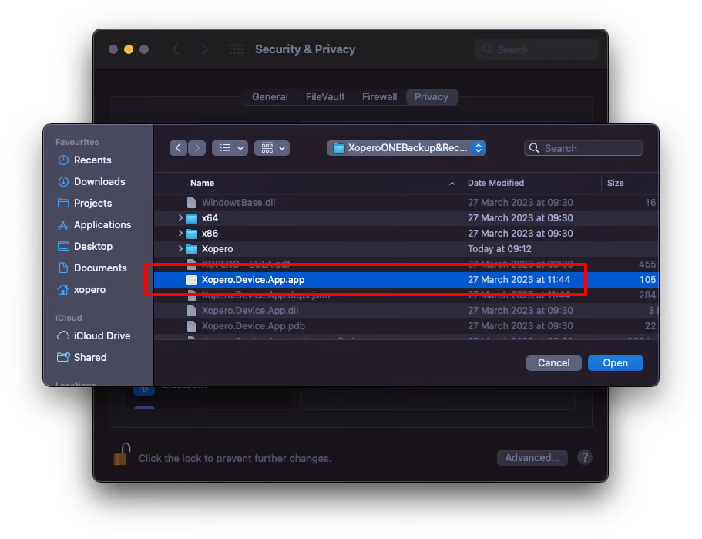Viewport: 702px width, 539px height.
Task: Click the Cancel button
Action: pos(553,363)
